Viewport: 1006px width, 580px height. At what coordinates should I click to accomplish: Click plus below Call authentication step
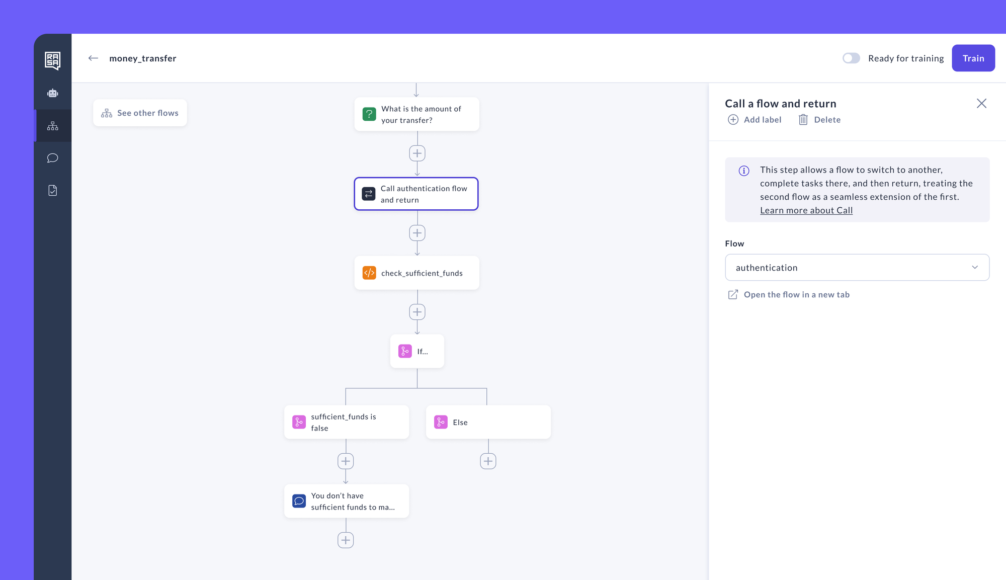point(417,233)
